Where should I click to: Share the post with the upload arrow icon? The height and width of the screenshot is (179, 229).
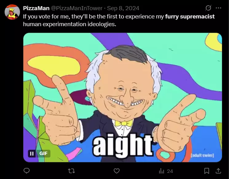coord(218,171)
